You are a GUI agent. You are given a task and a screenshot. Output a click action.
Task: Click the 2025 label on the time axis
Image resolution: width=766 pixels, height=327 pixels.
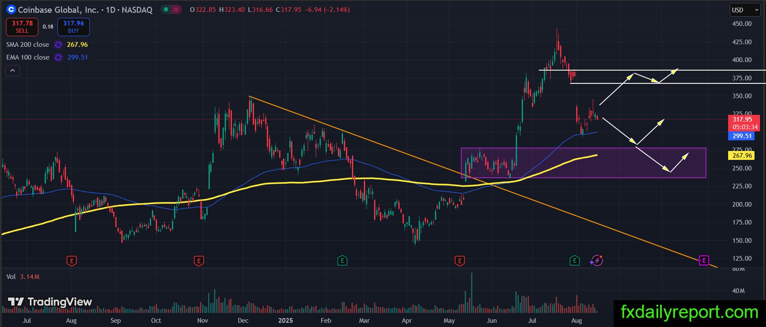point(286,321)
